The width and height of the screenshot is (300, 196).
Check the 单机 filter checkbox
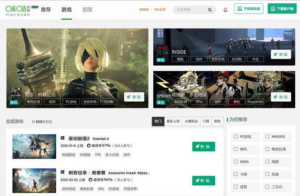pos(236,149)
